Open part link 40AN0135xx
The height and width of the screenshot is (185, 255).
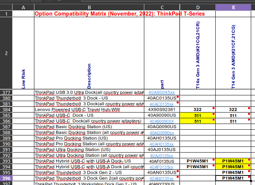click(x=161, y=179)
